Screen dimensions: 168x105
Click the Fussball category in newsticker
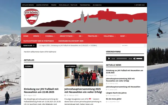[x=94, y=45]
